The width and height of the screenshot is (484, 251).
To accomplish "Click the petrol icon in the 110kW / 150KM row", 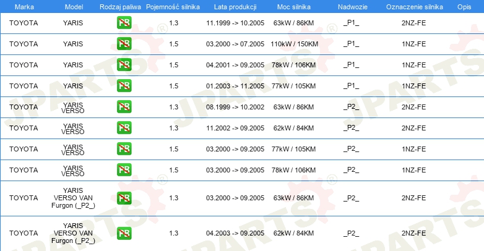I will pyautogui.click(x=124, y=44).
